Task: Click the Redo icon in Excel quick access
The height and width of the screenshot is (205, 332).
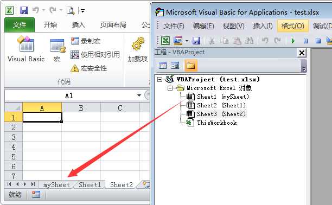Action: (x=53, y=10)
